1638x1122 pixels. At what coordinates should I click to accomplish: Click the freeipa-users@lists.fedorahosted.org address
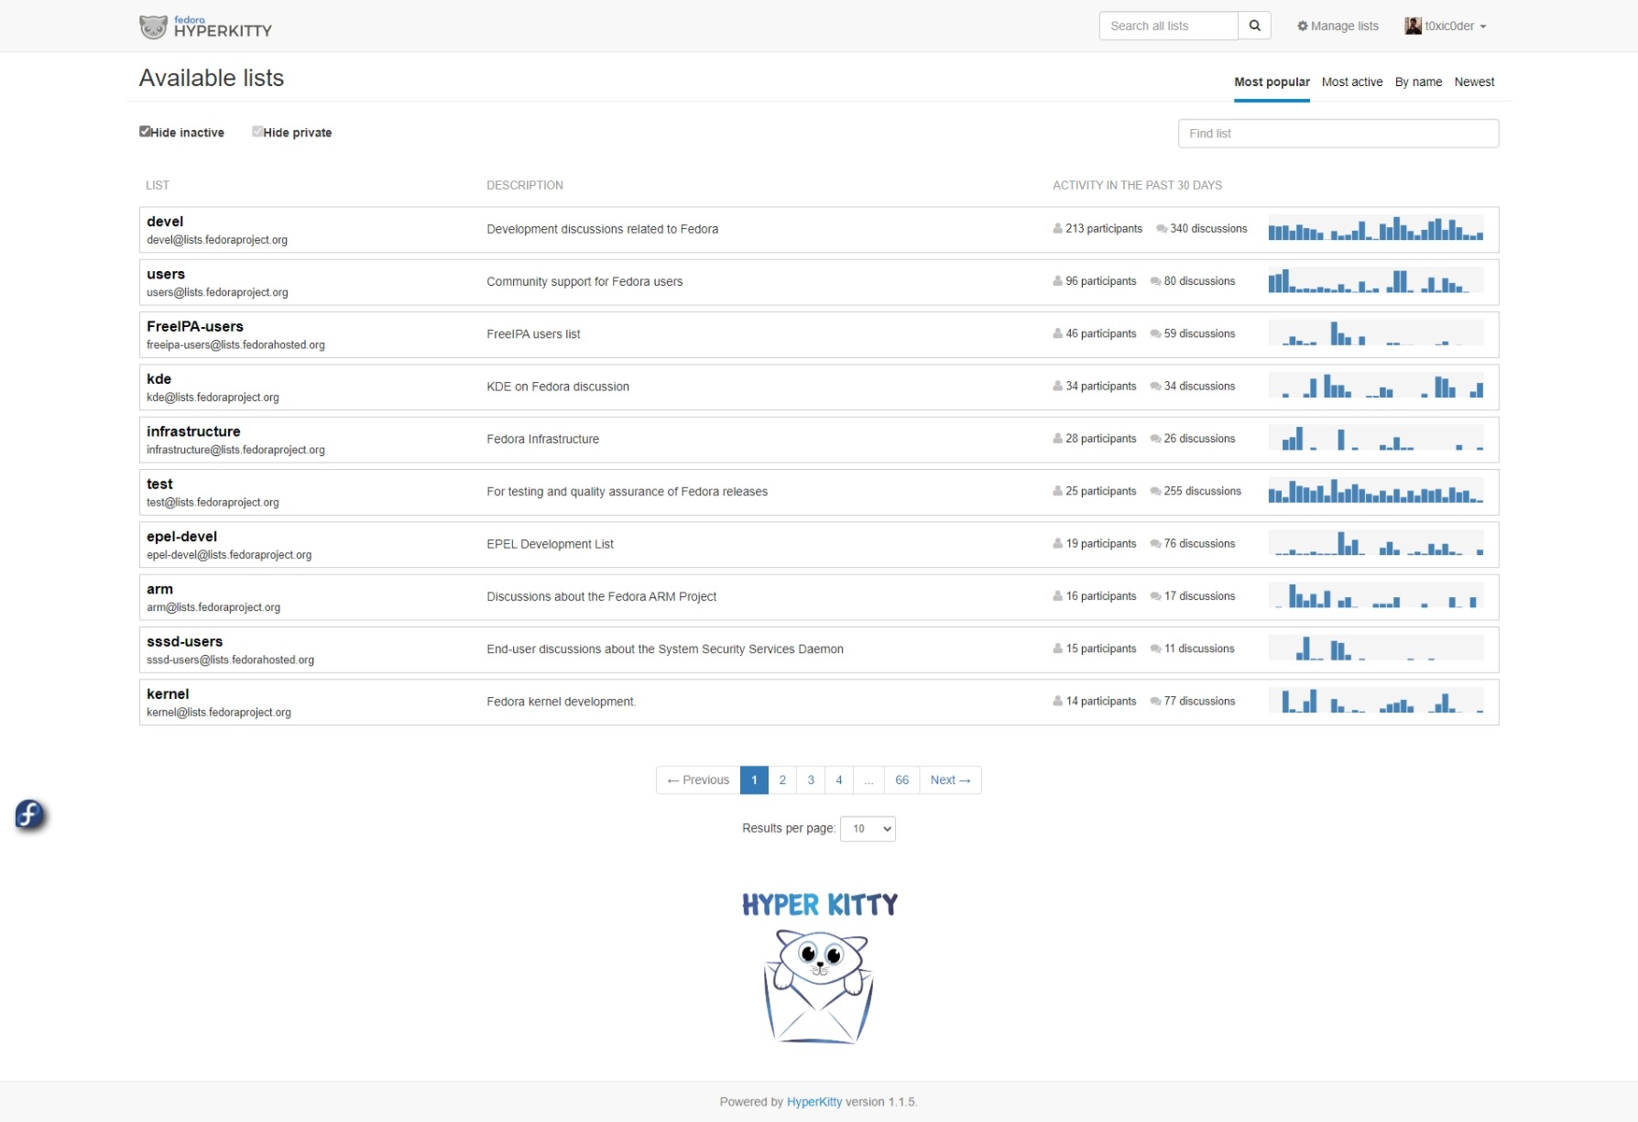[235, 345]
